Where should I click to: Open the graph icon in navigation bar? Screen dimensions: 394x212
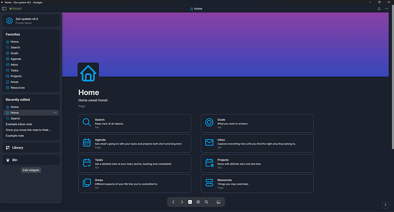198,202
